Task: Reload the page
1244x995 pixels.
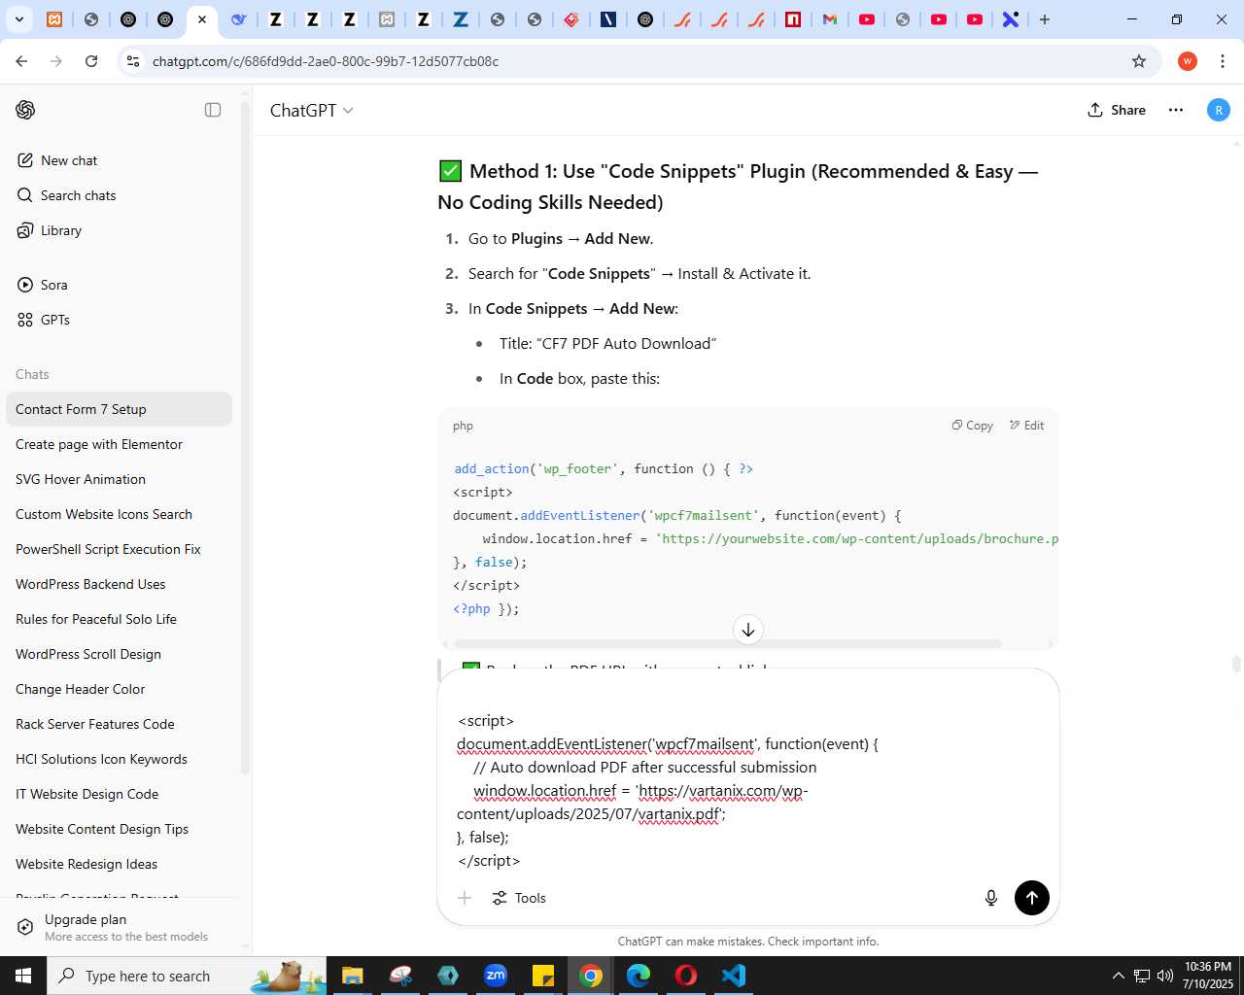Action: [x=91, y=61]
